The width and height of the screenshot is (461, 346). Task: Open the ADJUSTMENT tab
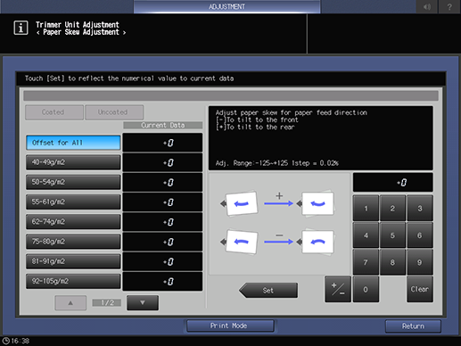[226, 6]
